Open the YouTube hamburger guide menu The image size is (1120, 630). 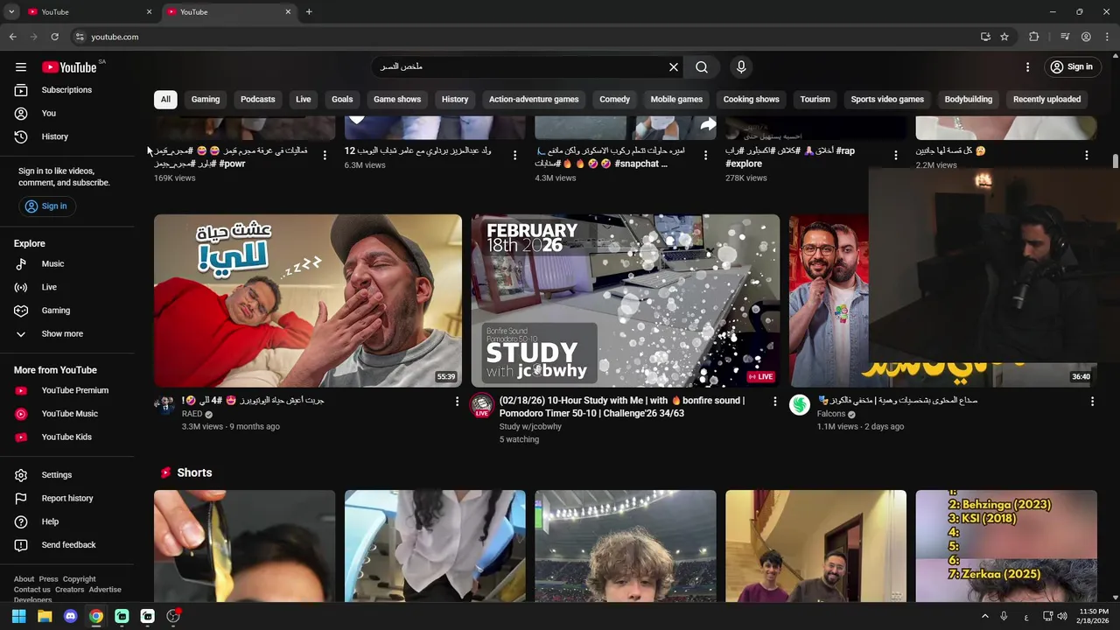[20, 67]
